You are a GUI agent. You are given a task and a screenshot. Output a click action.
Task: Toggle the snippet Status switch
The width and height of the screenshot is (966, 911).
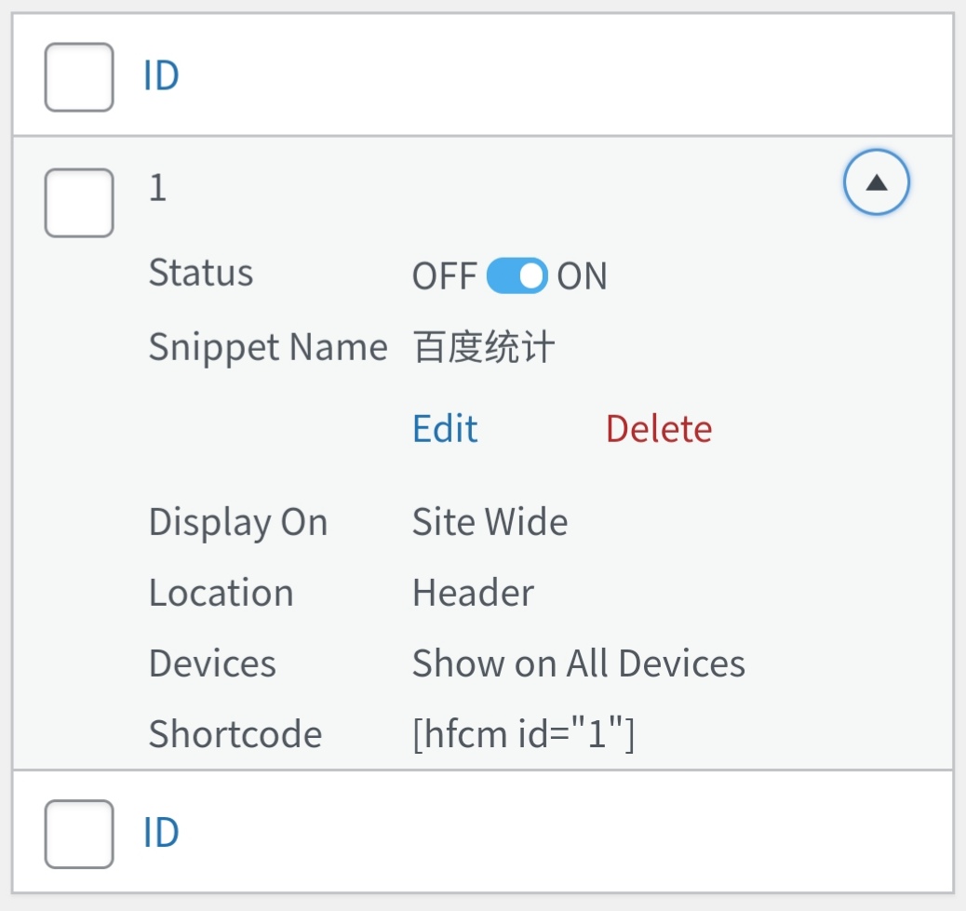(x=517, y=275)
